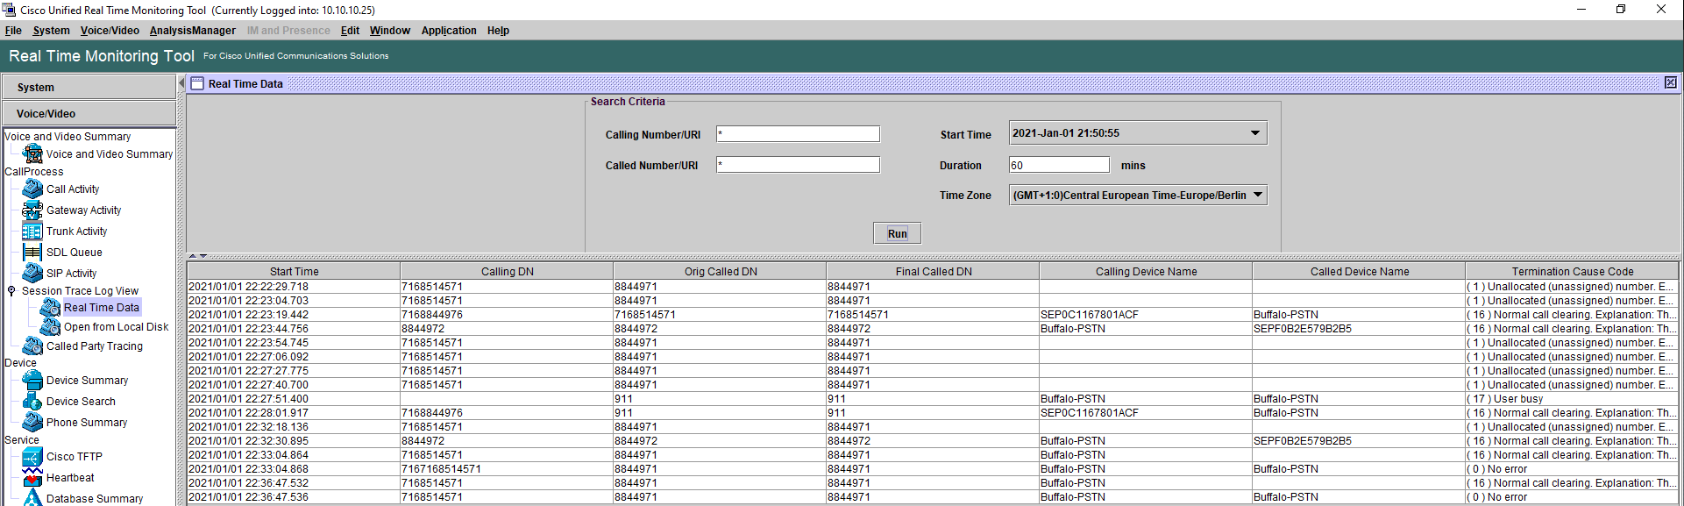Click the SIP Activity icon
Screen dimensions: 1684x506
click(32, 273)
